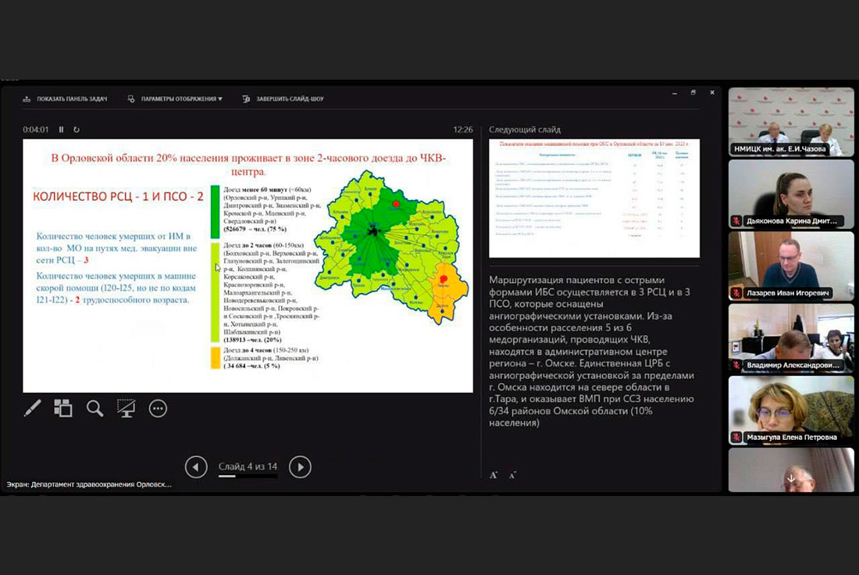Click muted mic icon of Дьяконова Карина
Image resolution: width=859 pixels, height=575 pixels.
coord(736,221)
